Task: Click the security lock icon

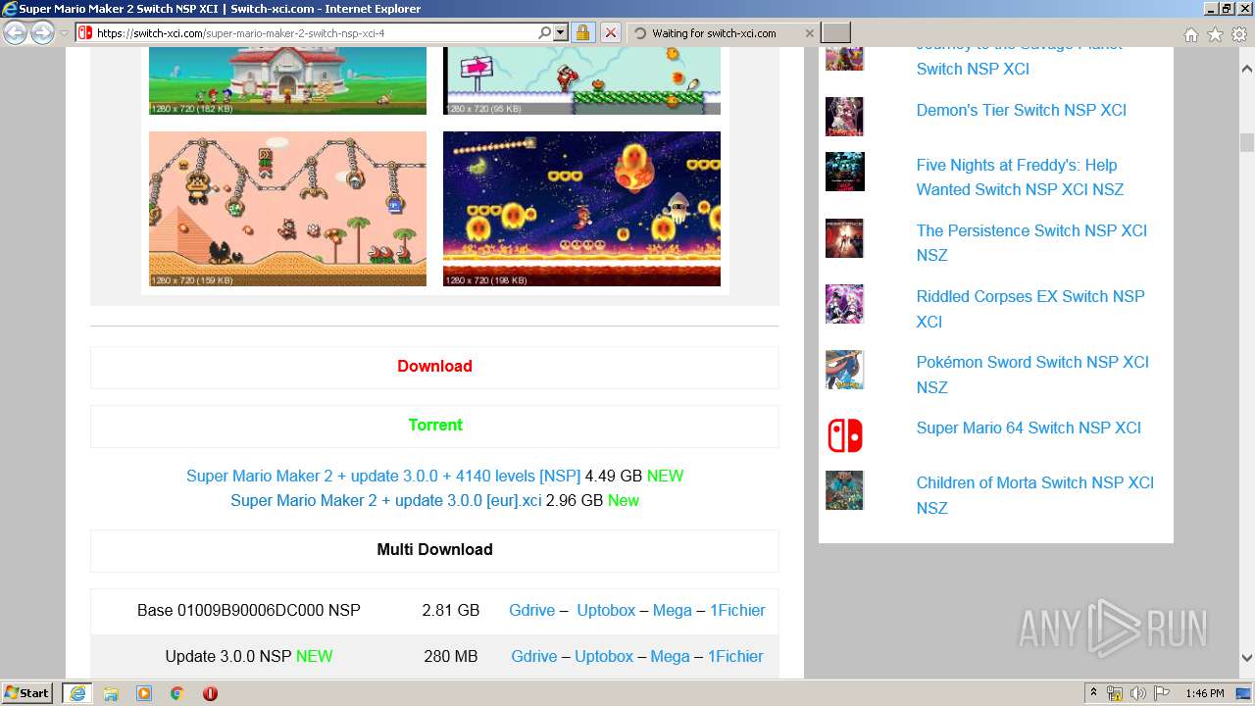Action: point(582,32)
